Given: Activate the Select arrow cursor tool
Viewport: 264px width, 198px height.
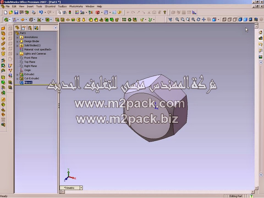Looking at the screenshot, I should (59, 12).
